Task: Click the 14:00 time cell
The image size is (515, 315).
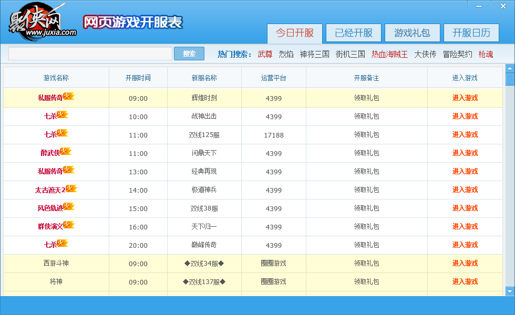Action: pyautogui.click(x=138, y=190)
